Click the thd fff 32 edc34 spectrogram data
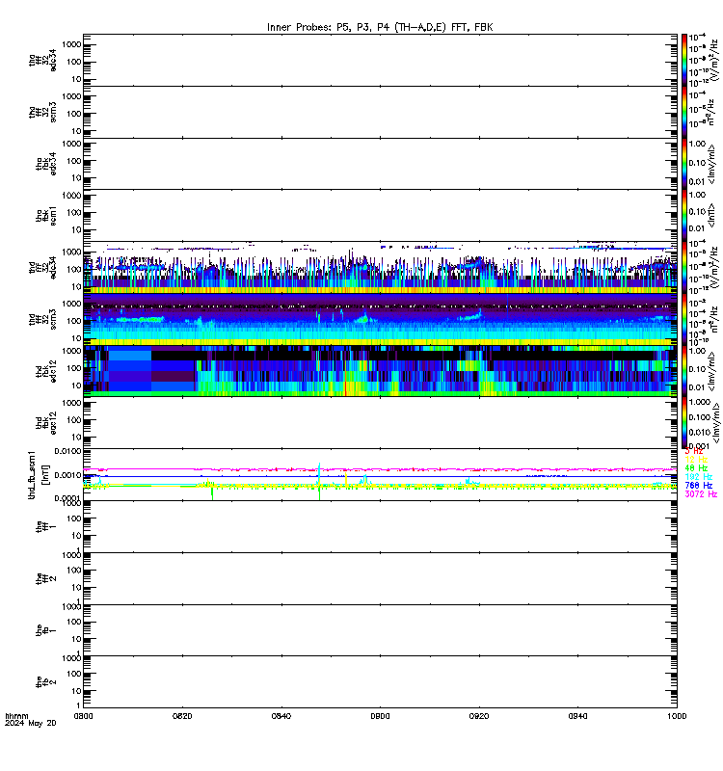 pyautogui.click(x=380, y=268)
